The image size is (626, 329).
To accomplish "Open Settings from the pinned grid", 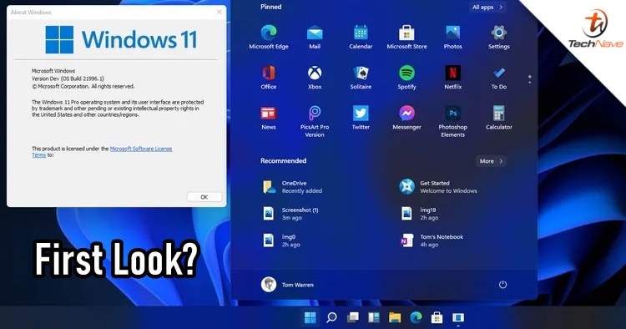I will coord(498,37).
